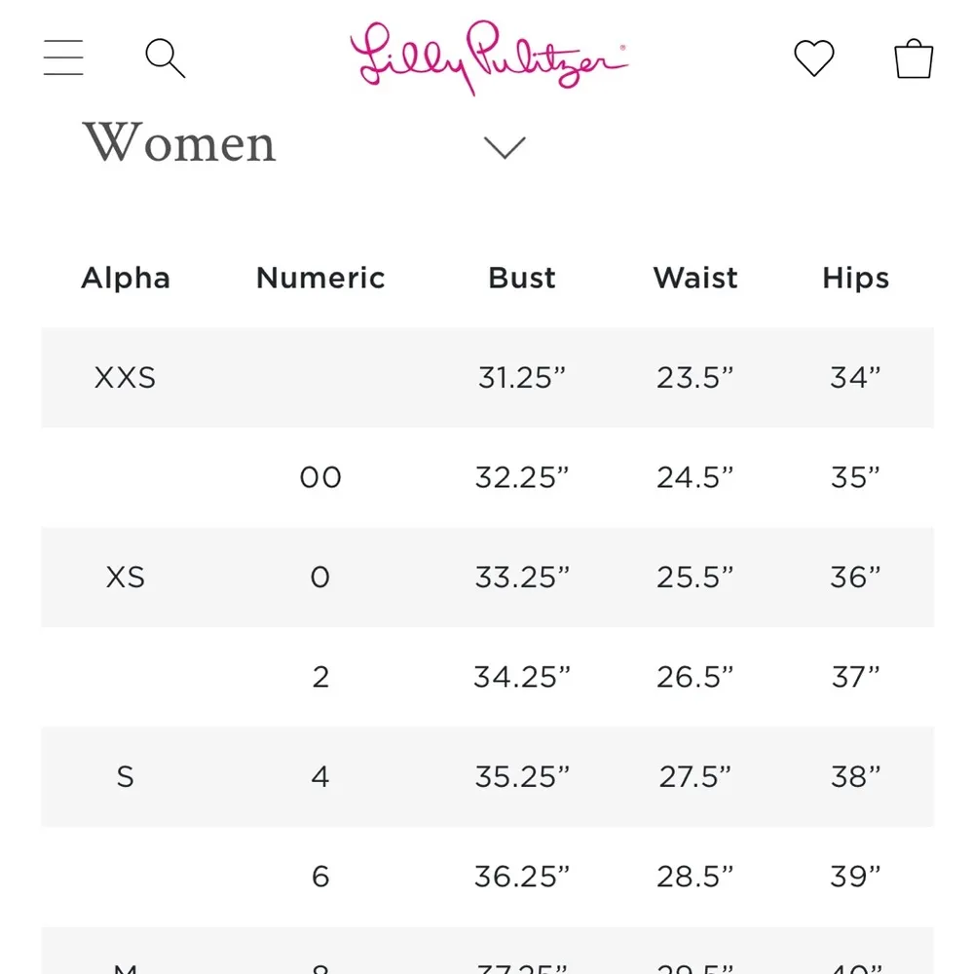Click the 34.25" bust measurement

click(x=522, y=677)
